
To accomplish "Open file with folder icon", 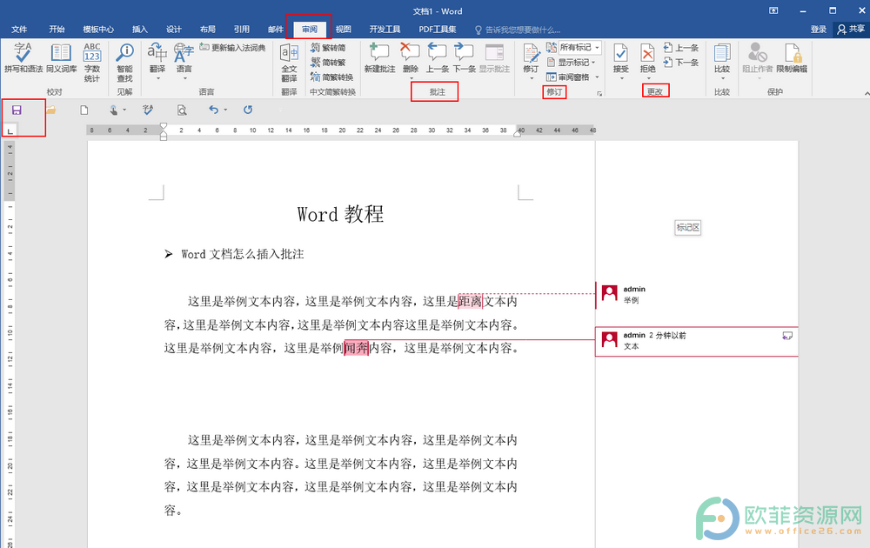I will (x=51, y=110).
